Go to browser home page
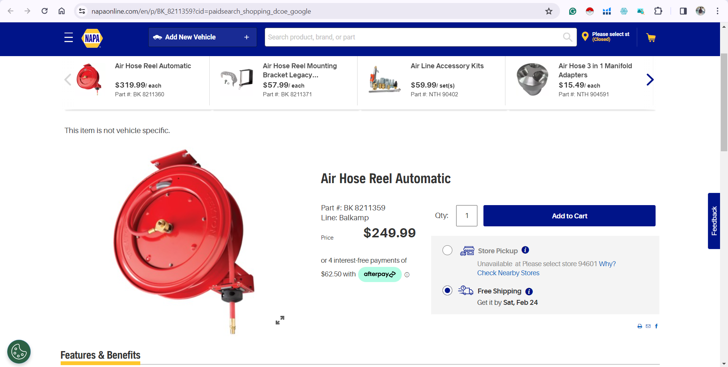728x367 pixels. [x=61, y=11]
